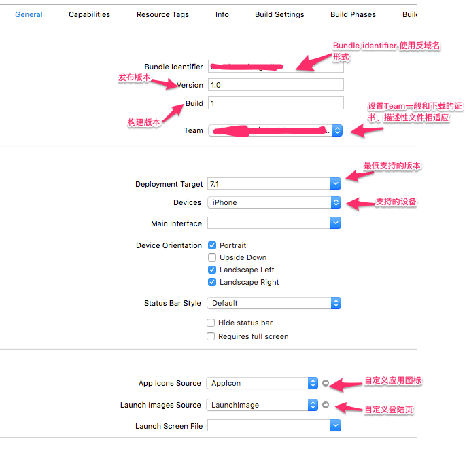This screenshot has width=467, height=449.
Task: Check the Requires full screen box
Action: pos(211,336)
